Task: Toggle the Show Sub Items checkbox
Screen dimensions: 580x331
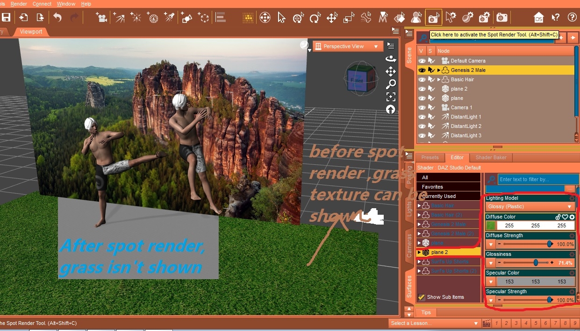Action: (422, 297)
